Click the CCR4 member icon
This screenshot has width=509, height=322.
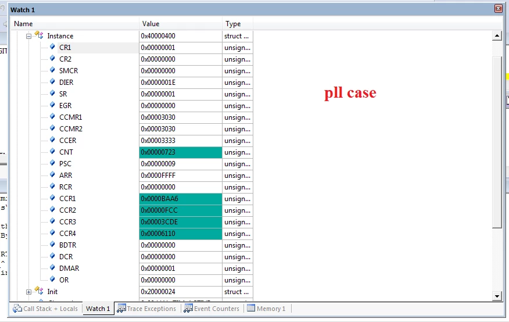(x=52, y=232)
